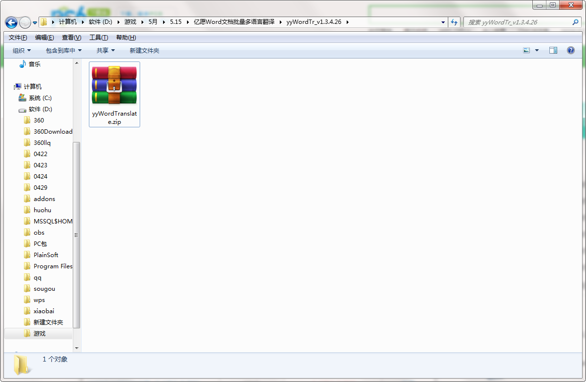
Task: Select 软件 (D:) drive in tree
Action: [41, 109]
